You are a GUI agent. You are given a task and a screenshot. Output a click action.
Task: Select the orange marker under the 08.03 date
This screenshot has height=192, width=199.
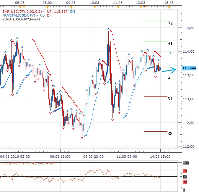(48, 7)
